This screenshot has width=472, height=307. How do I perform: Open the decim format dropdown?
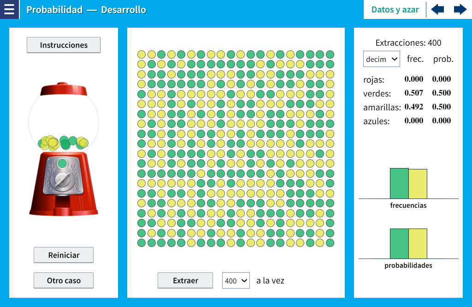click(x=381, y=59)
